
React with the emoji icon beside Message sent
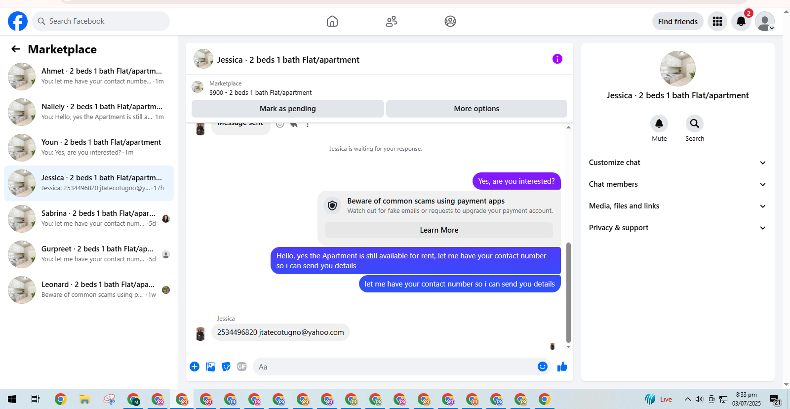click(280, 124)
